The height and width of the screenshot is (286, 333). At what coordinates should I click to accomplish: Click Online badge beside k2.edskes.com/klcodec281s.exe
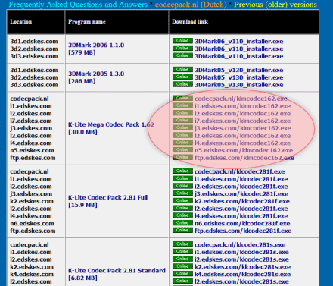pos(182,266)
